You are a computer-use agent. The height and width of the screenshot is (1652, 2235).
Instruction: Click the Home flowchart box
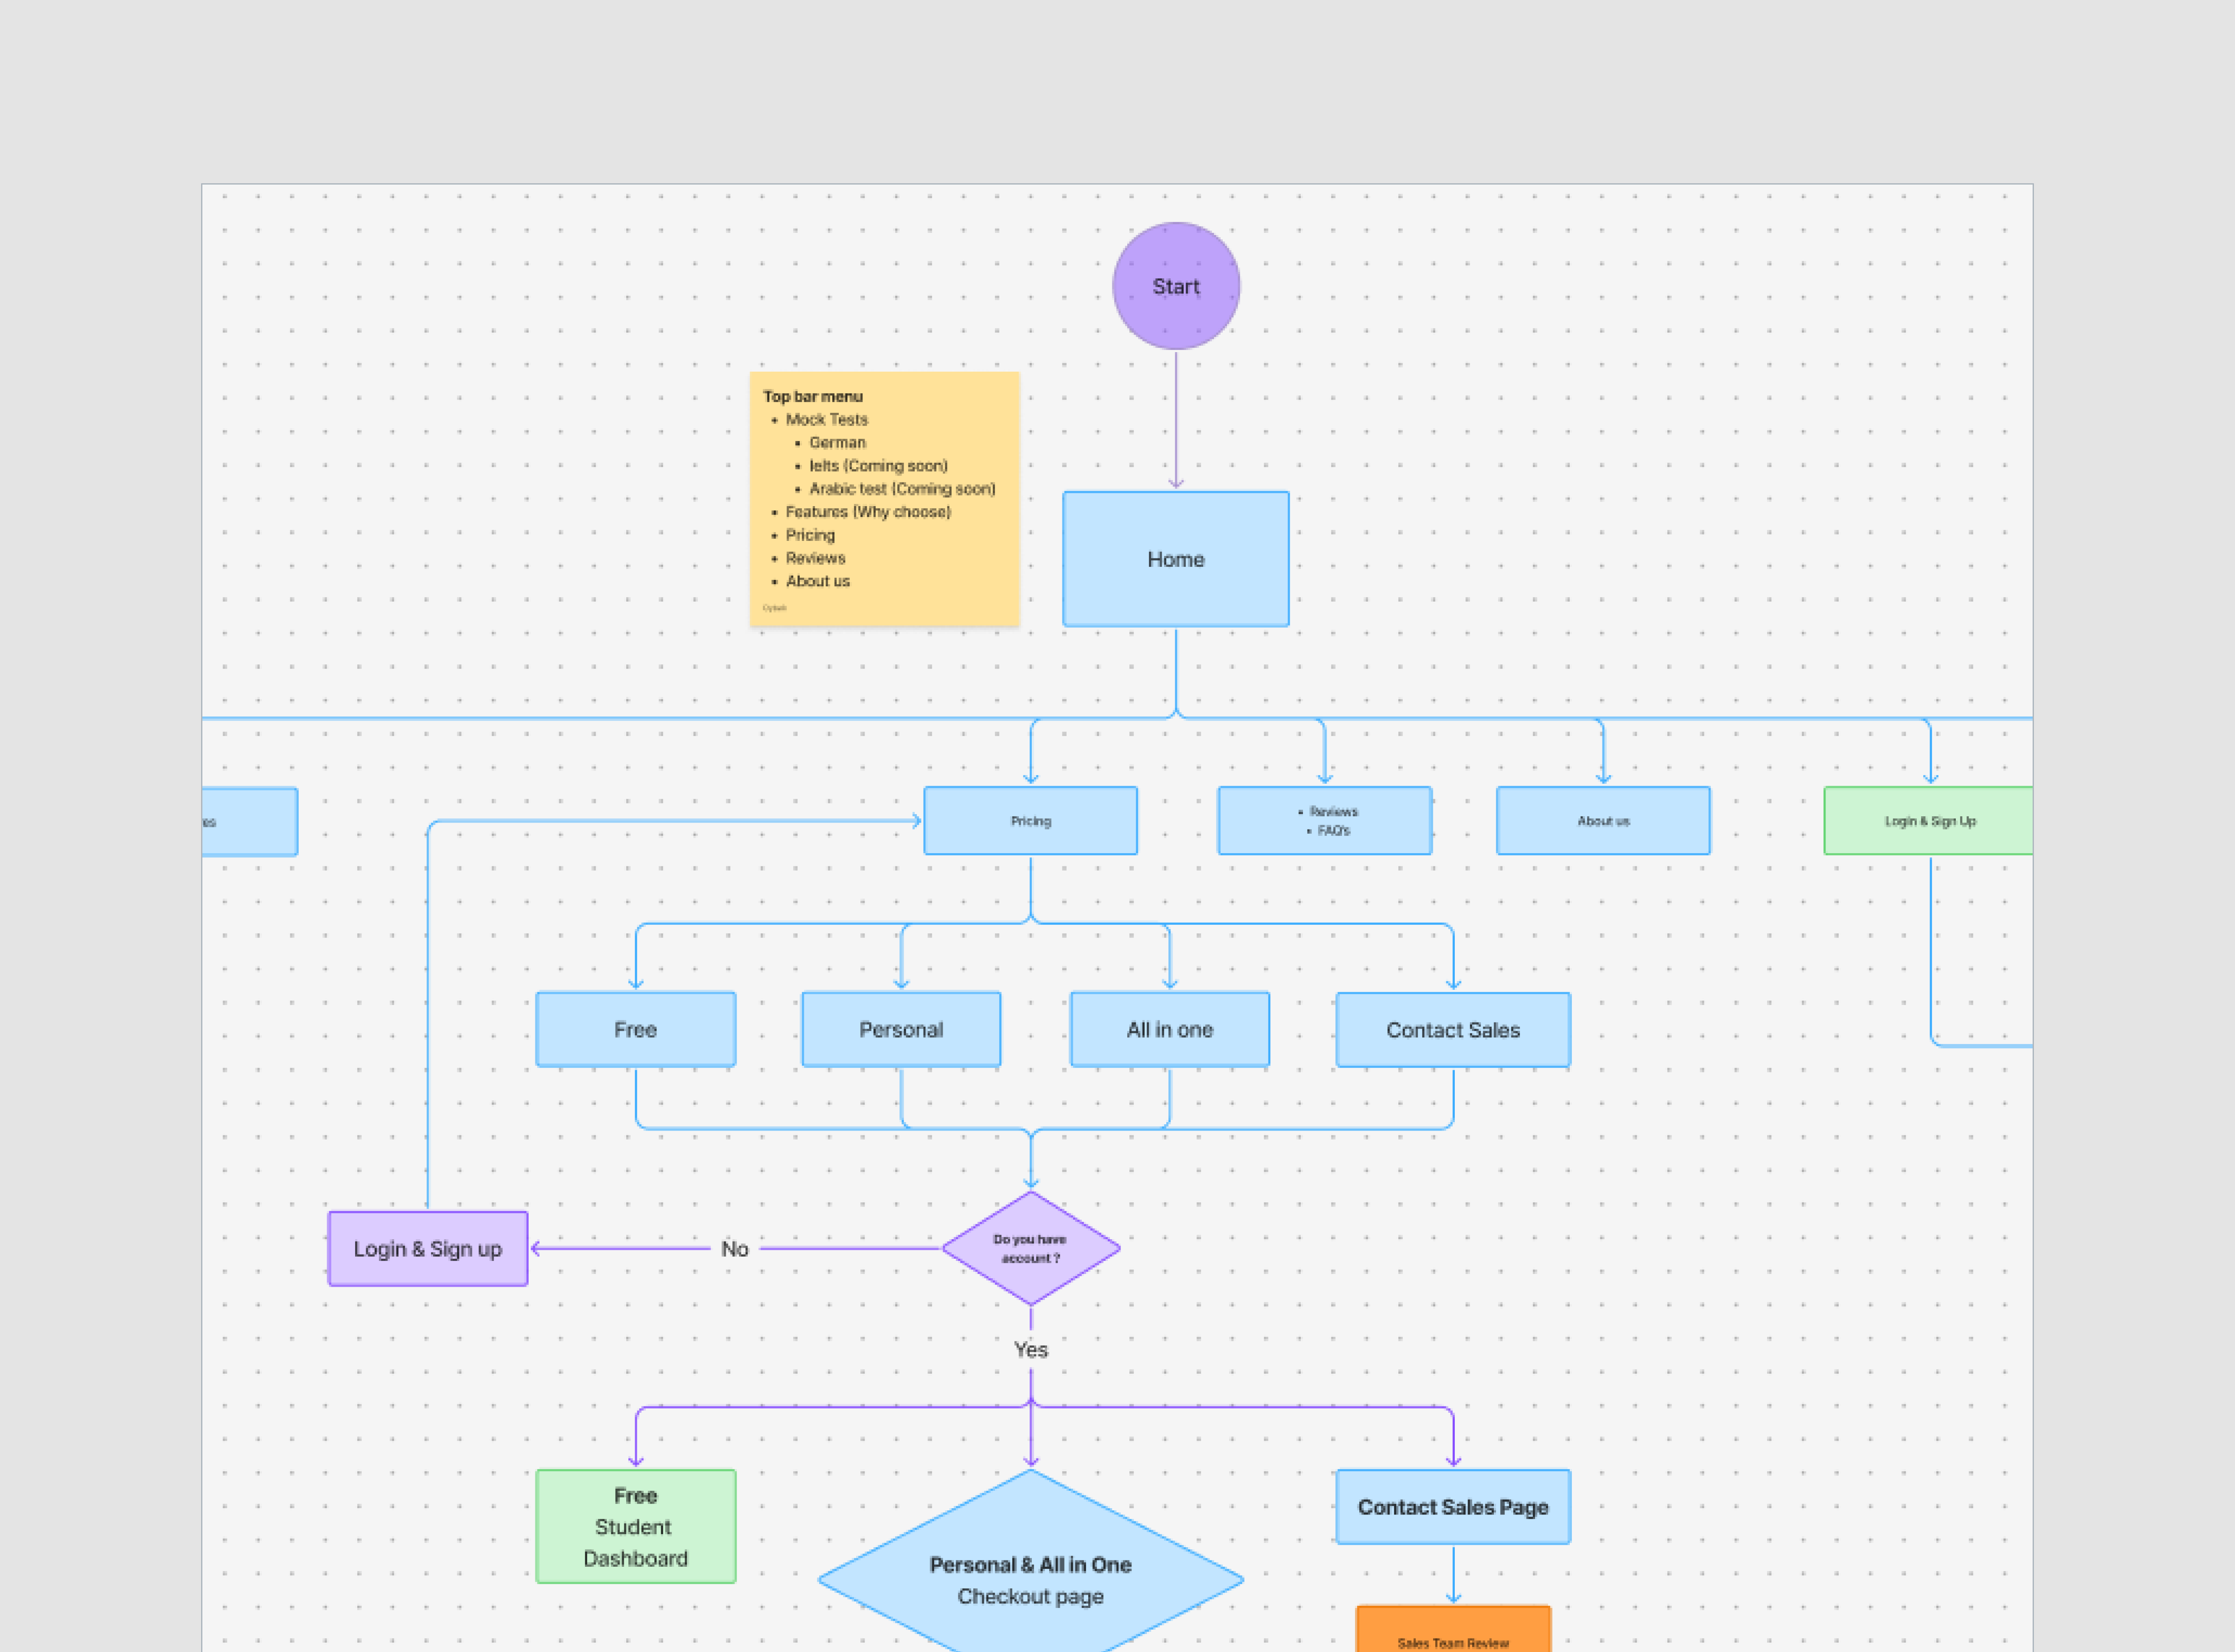pyautogui.click(x=1176, y=559)
